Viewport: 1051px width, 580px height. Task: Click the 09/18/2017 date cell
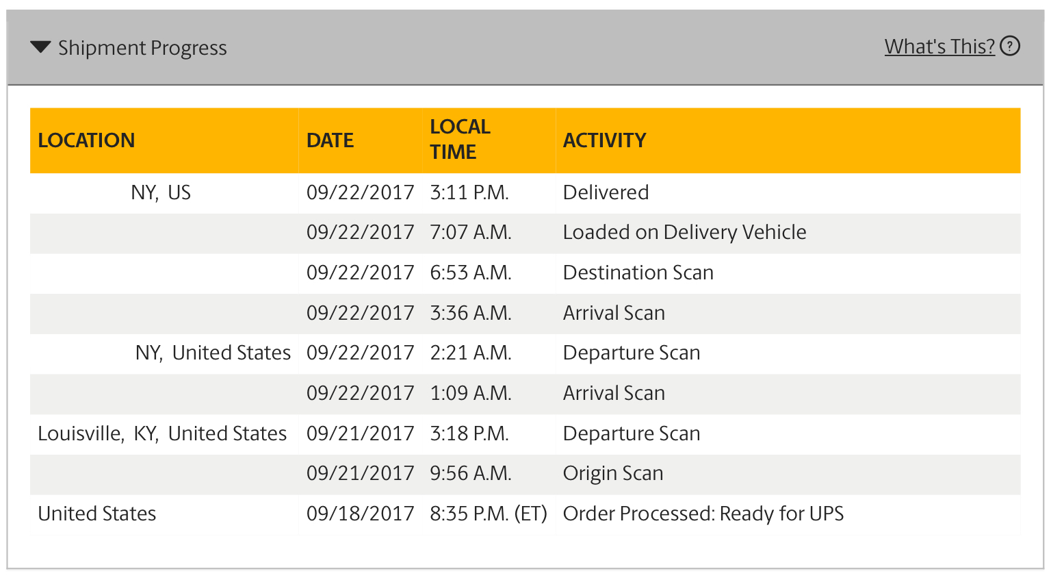pyautogui.click(x=360, y=514)
